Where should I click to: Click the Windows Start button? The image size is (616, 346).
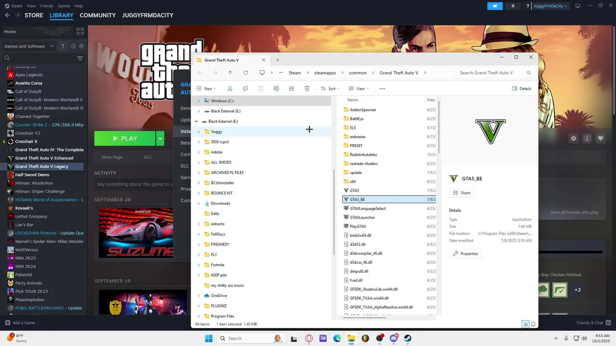point(209,338)
